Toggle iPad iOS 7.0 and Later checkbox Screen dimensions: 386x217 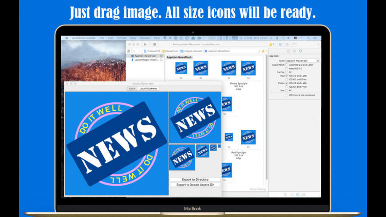pyautogui.click(x=287, y=76)
